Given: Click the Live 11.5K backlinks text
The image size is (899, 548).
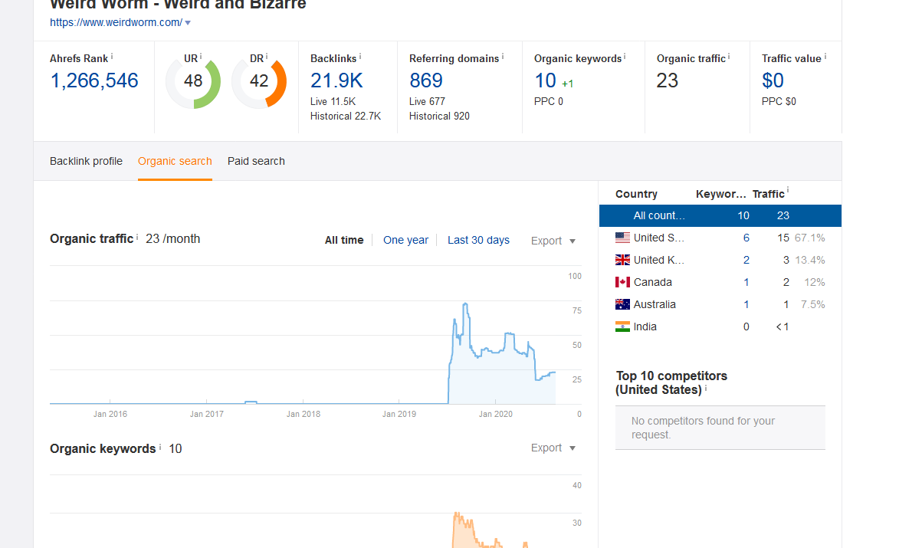Looking at the screenshot, I should pyautogui.click(x=333, y=101).
